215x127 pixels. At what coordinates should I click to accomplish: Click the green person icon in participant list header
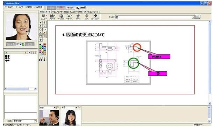tap(6, 52)
